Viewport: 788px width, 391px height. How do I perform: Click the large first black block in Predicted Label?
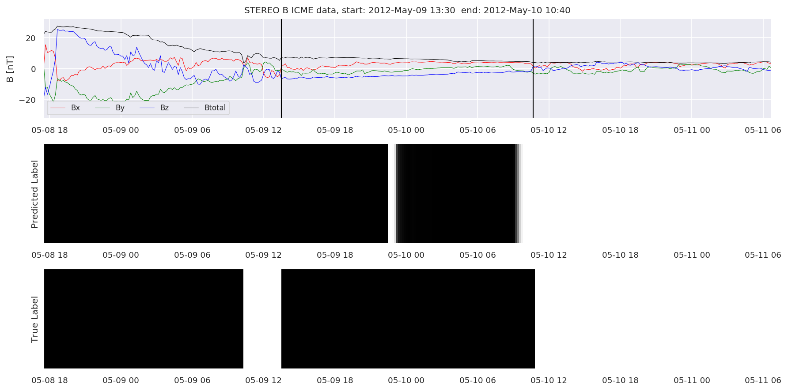click(216, 193)
